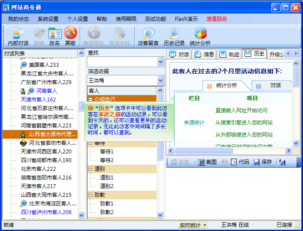Open the 查找 search combo box
Screen dimensions: 303x231
pos(160,62)
